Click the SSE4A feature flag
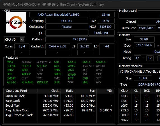Viewport: 160px width, 126px height. (11, 66)
